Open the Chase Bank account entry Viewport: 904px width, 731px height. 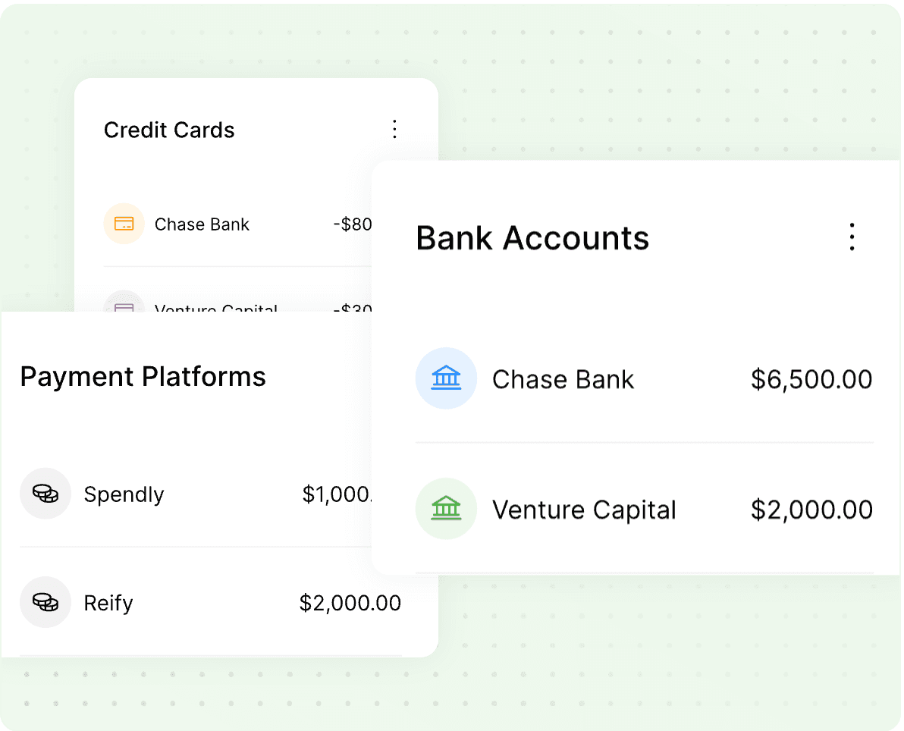(x=563, y=378)
